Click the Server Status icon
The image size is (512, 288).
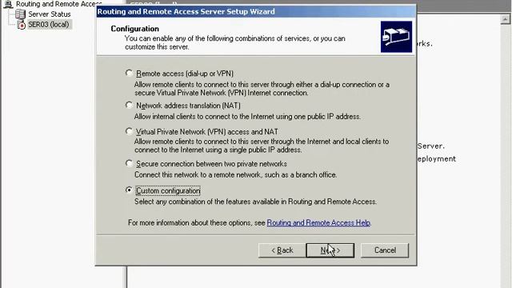[x=20, y=14]
